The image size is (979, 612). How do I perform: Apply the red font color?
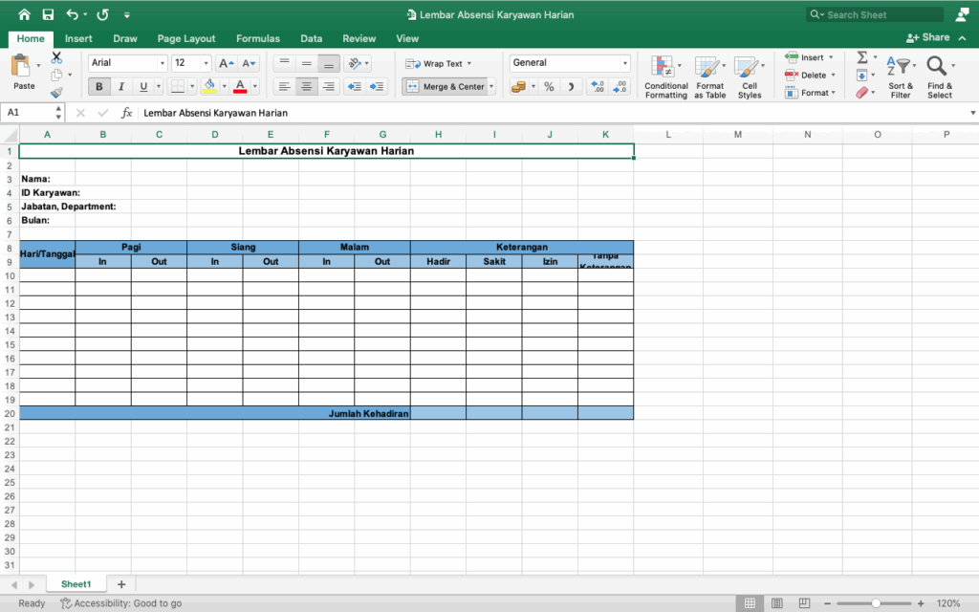(x=240, y=86)
